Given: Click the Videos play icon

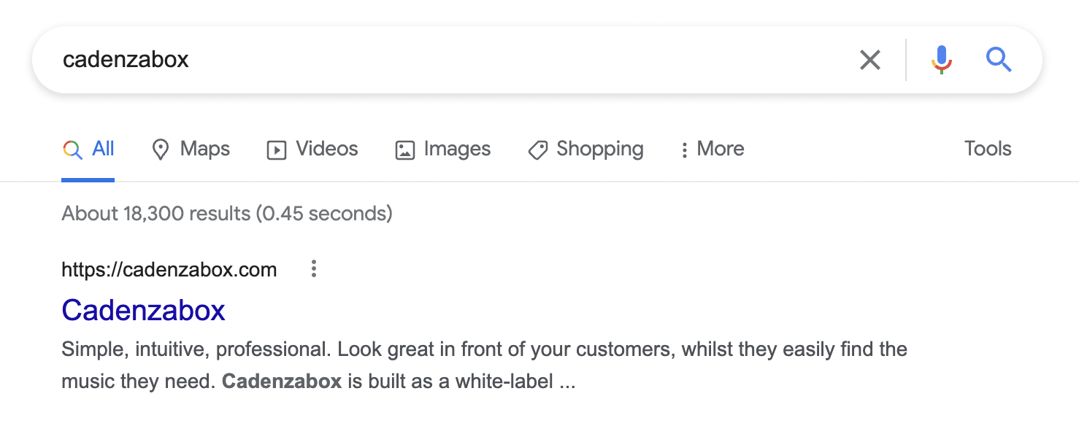Looking at the screenshot, I should 276,150.
